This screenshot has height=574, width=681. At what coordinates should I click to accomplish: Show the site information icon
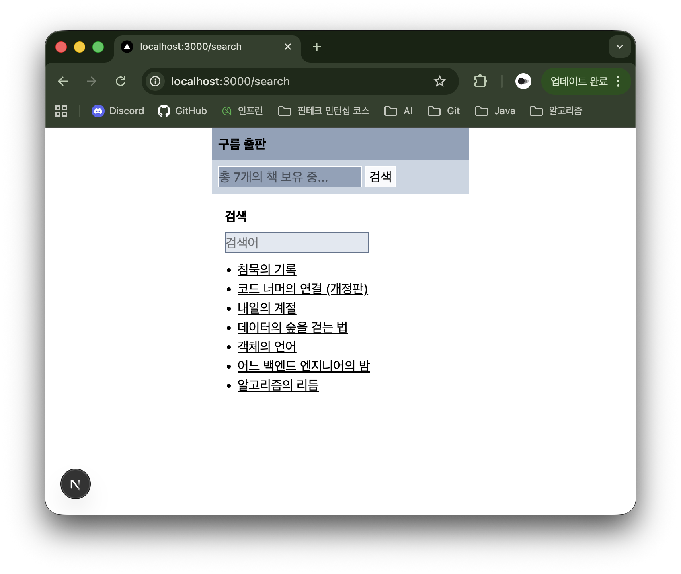click(155, 81)
